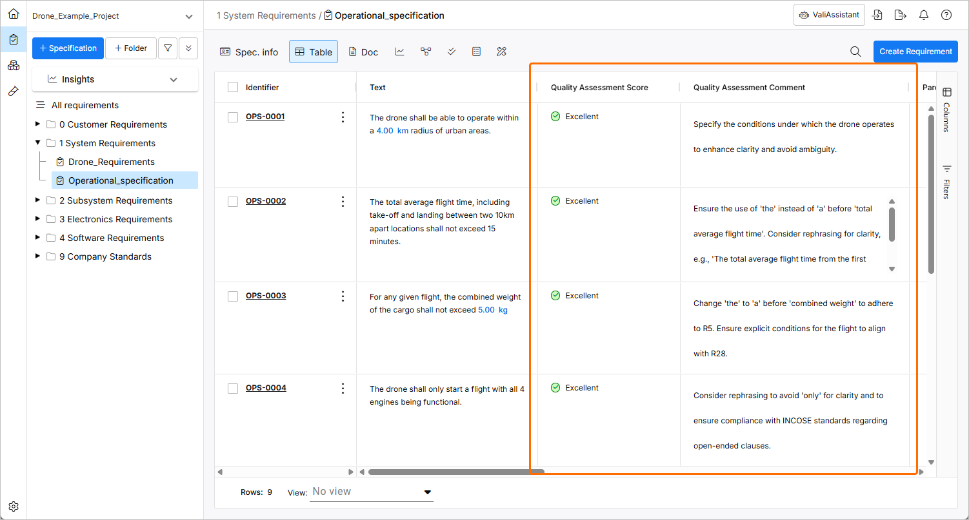Click the Create Requirement button
The width and height of the screenshot is (969, 520).
click(915, 52)
